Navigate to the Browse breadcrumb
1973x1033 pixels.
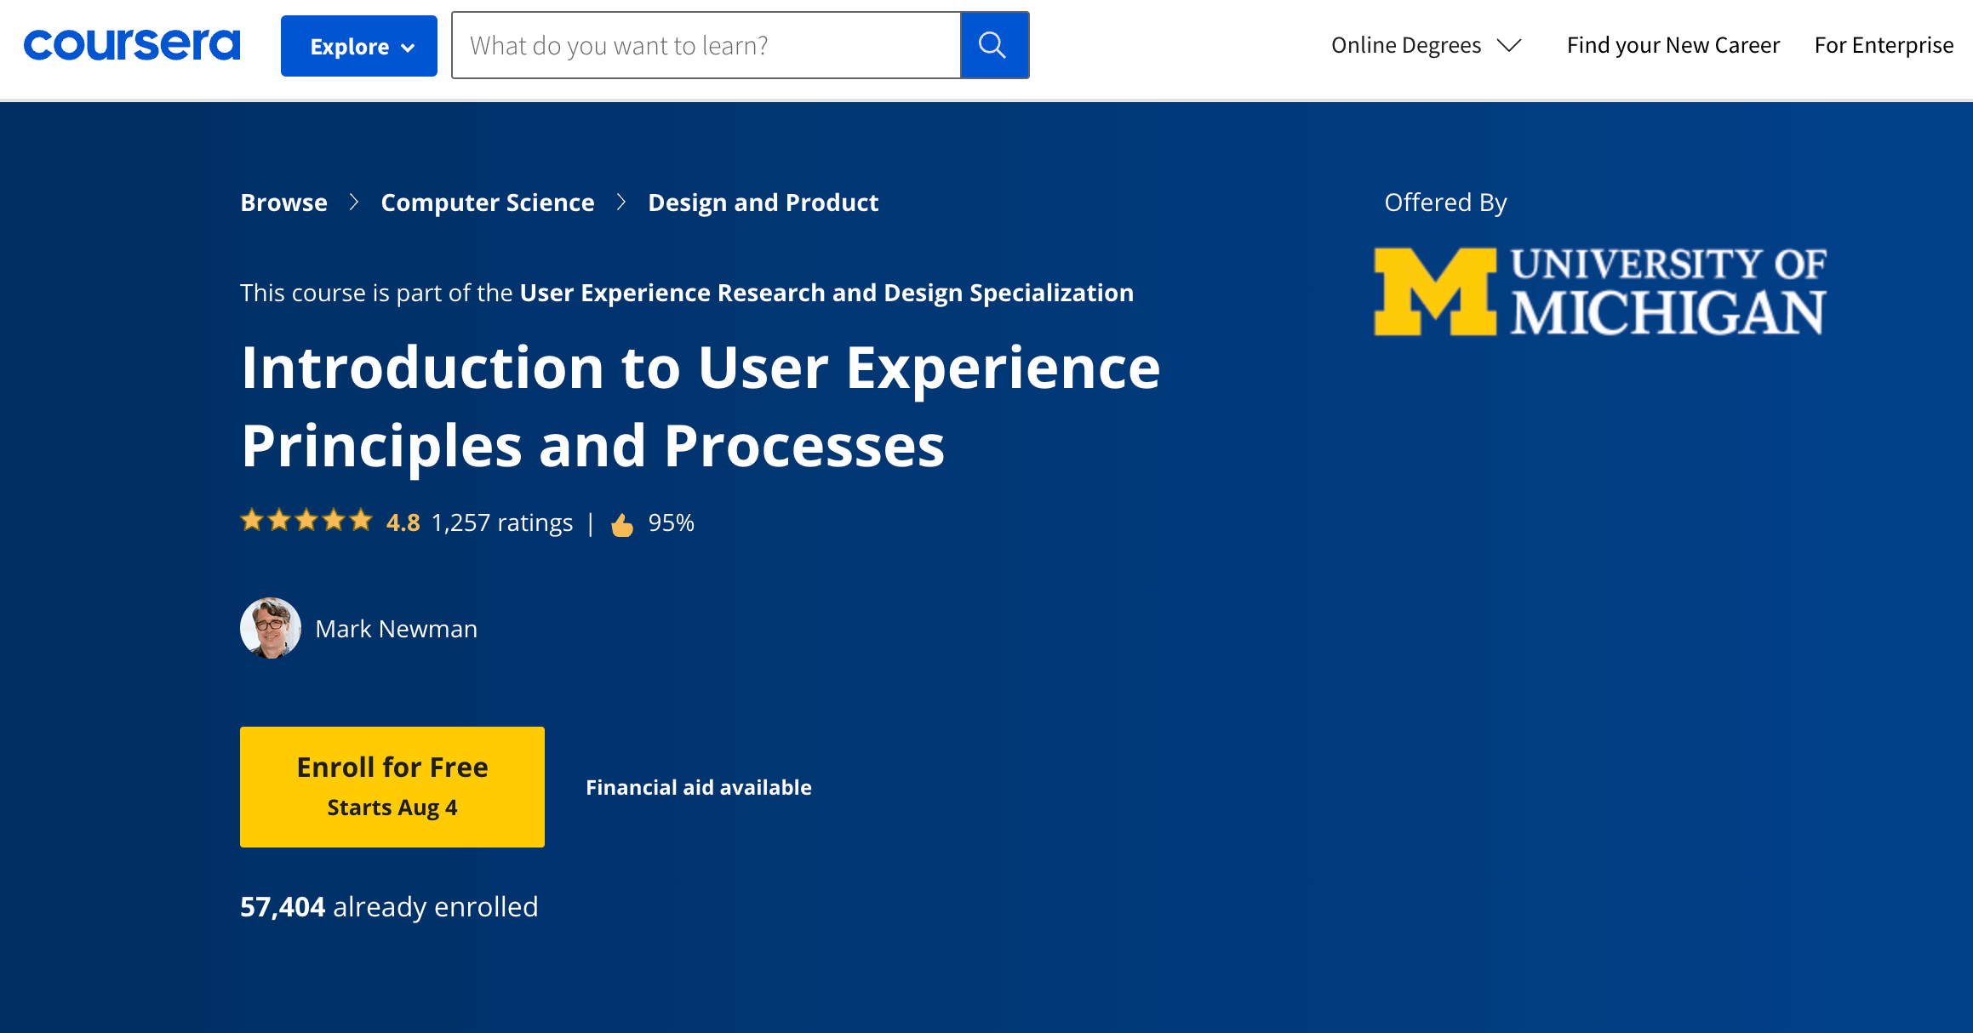(x=283, y=203)
